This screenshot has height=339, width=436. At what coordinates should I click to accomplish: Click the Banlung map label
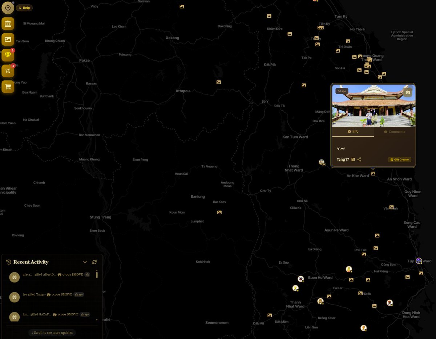[198, 197]
